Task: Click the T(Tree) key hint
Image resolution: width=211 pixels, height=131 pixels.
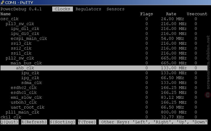Action: click(x=87, y=122)
